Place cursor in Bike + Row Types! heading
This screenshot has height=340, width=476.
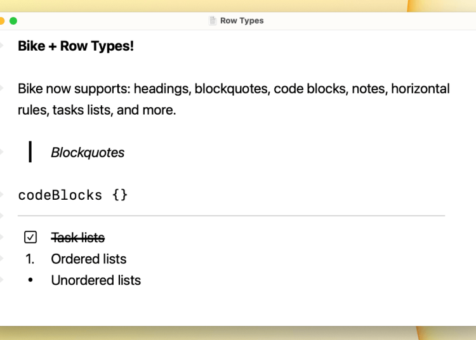pos(76,46)
